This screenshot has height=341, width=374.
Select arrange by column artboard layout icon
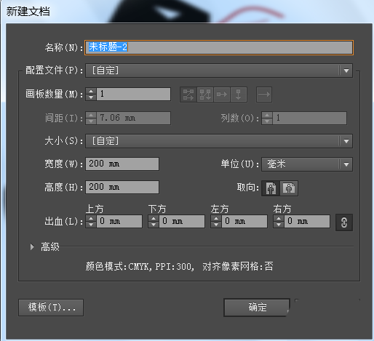pyautogui.click(x=239, y=95)
